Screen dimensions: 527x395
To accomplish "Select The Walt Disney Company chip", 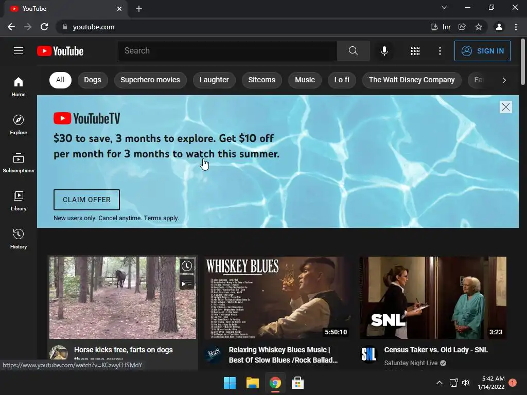I will (x=412, y=80).
